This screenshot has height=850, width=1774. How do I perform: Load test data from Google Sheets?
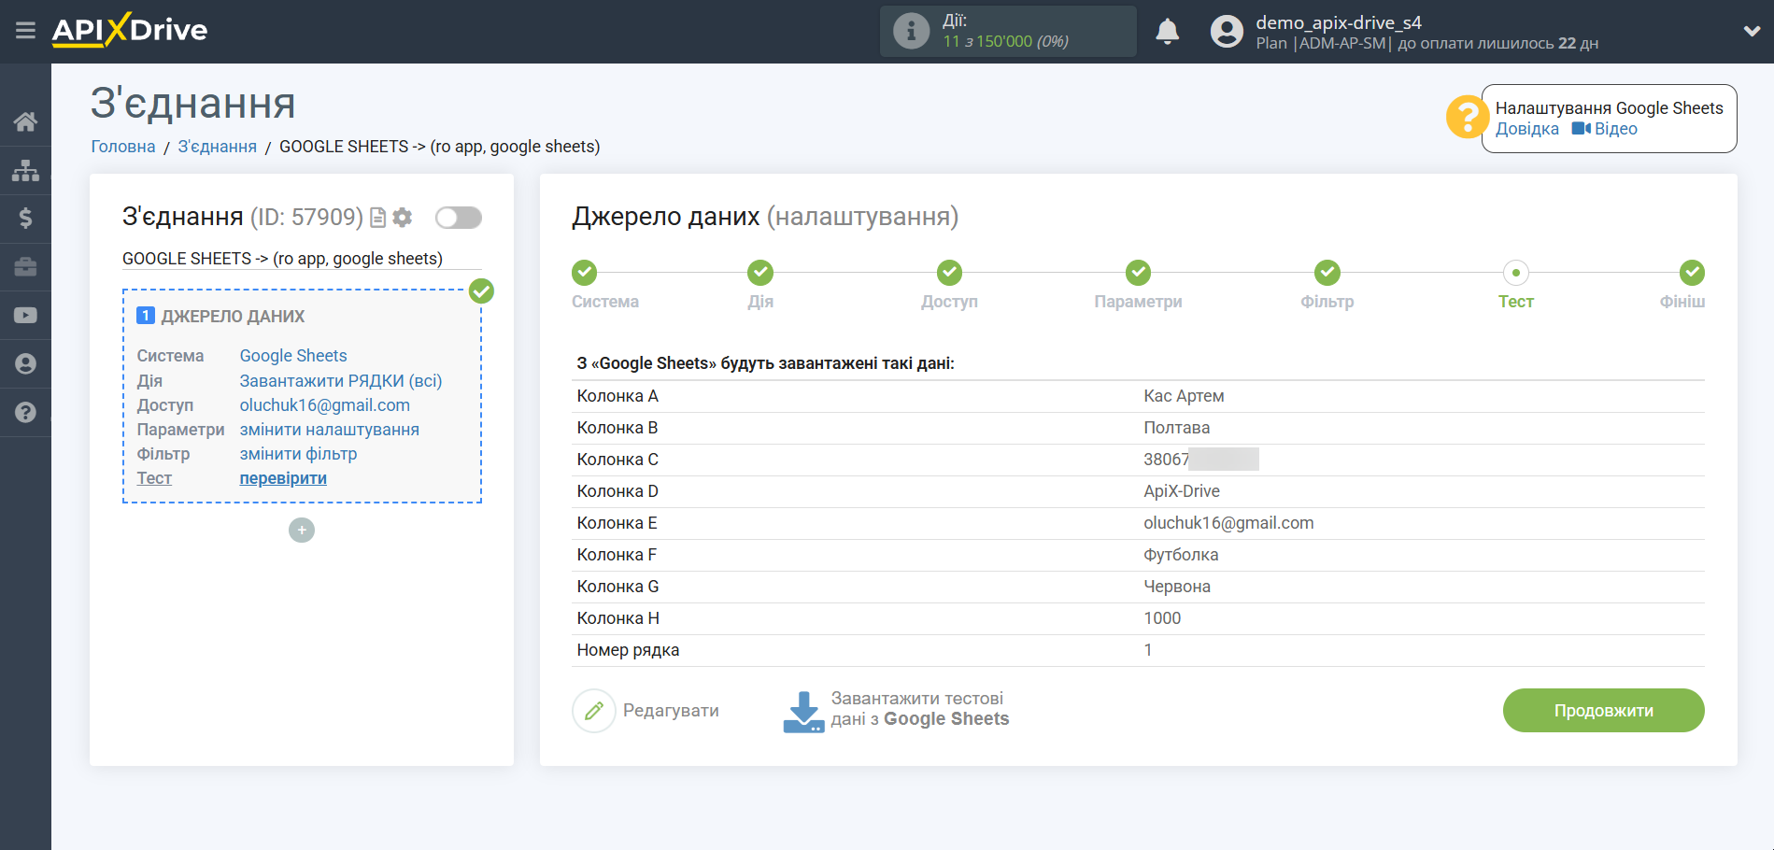(x=897, y=710)
